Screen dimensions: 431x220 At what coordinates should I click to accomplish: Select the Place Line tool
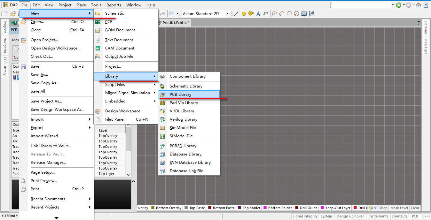(x=236, y=14)
